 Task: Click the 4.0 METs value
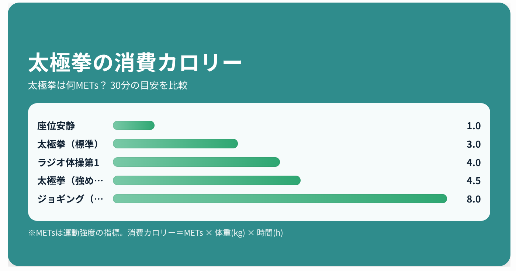[474, 162]
